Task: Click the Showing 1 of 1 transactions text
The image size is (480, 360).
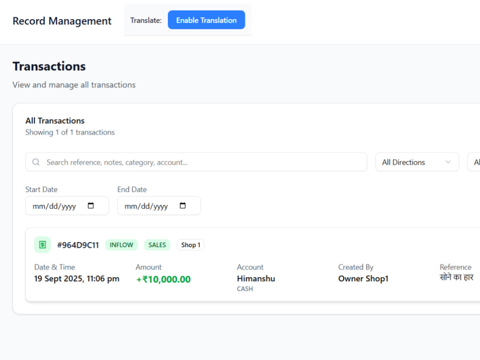Action: (70, 132)
